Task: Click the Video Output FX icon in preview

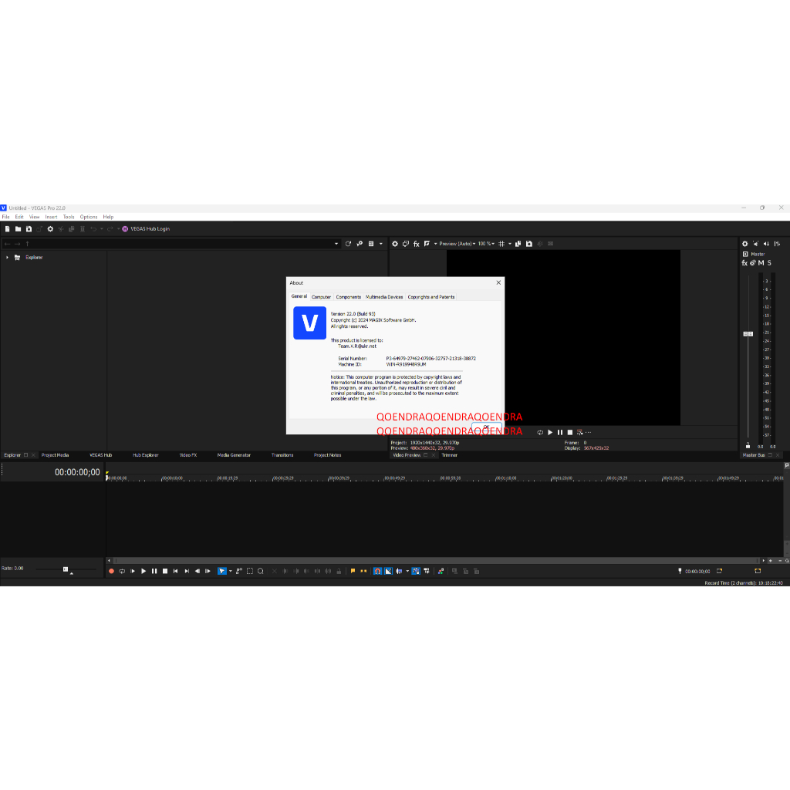Action: pyautogui.click(x=417, y=244)
